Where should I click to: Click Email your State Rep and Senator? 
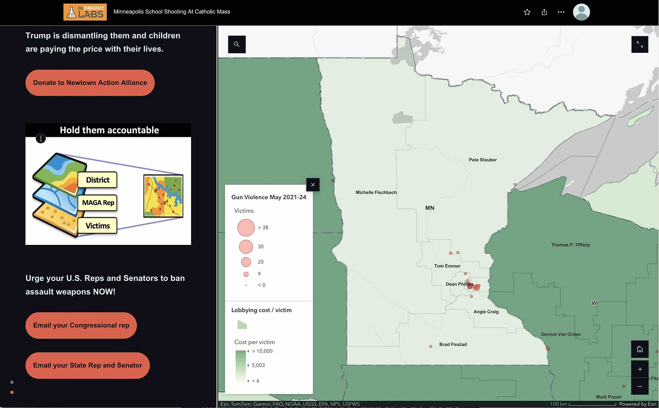tap(87, 366)
